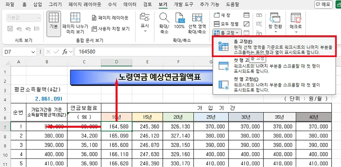Click the view side by side icon
Screen dimensions: 341x167
(259, 15)
